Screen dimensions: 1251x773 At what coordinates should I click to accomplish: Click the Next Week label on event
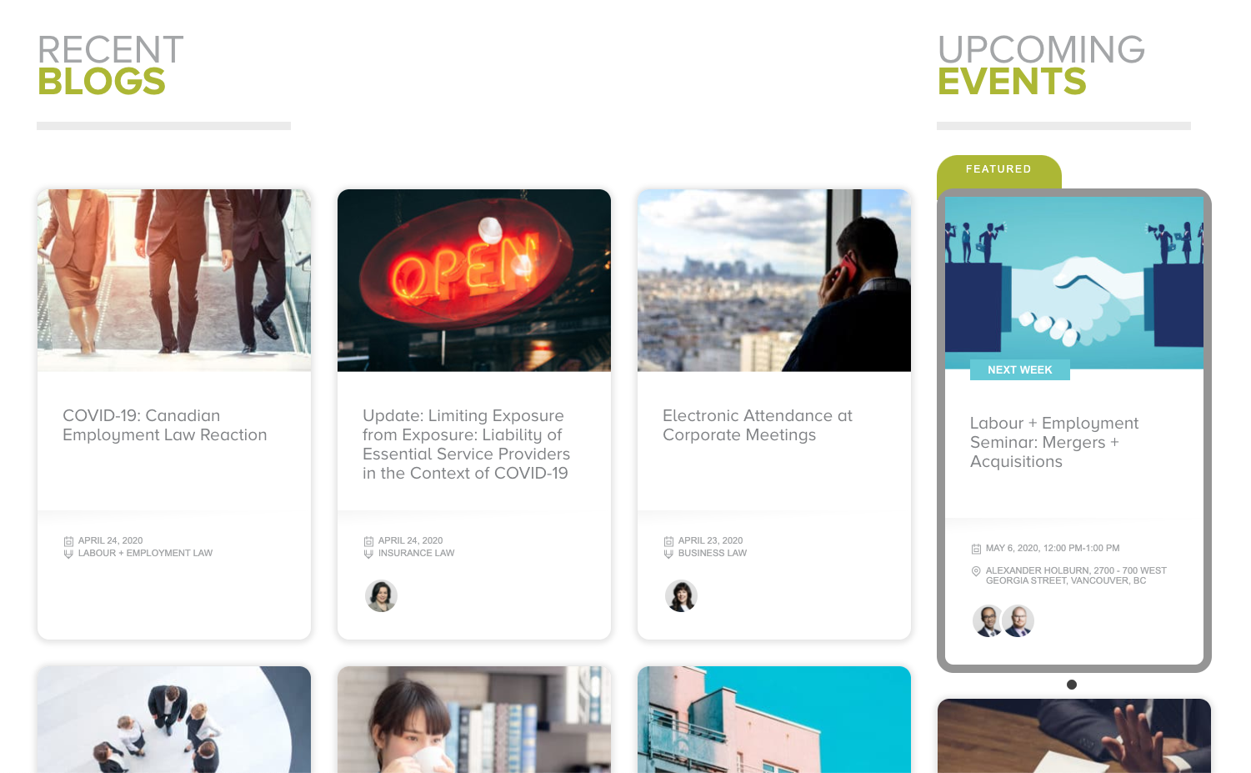pyautogui.click(x=1019, y=370)
